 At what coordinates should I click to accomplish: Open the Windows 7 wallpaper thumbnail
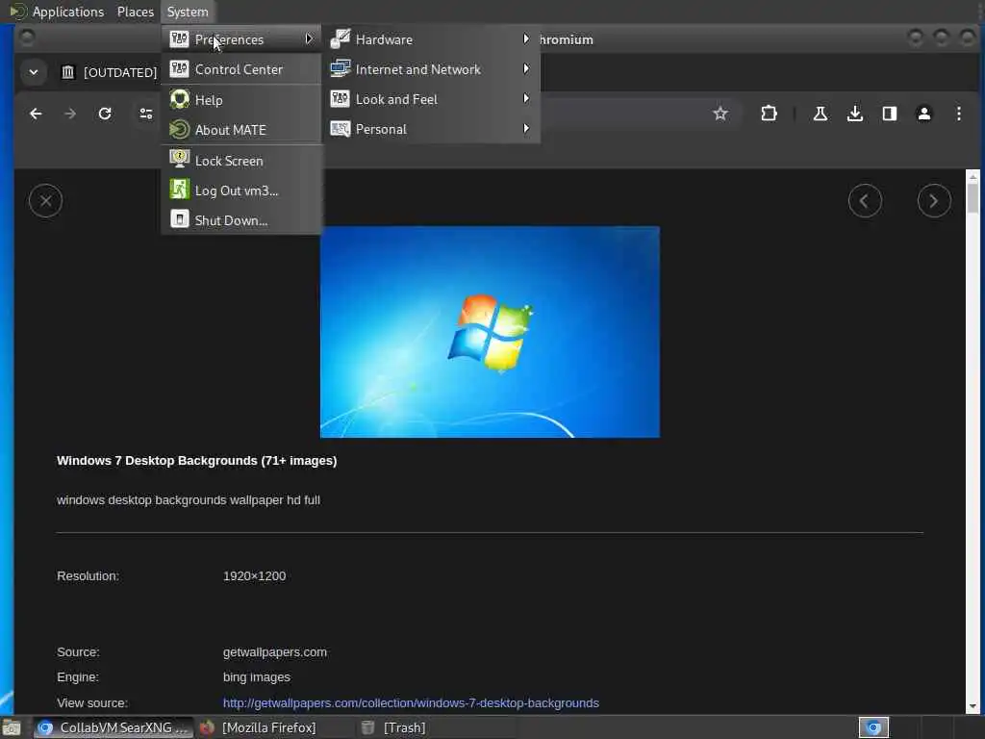tap(490, 332)
